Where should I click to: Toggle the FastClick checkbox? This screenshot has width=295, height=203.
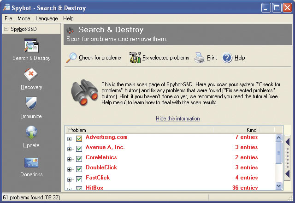[x=79, y=179]
